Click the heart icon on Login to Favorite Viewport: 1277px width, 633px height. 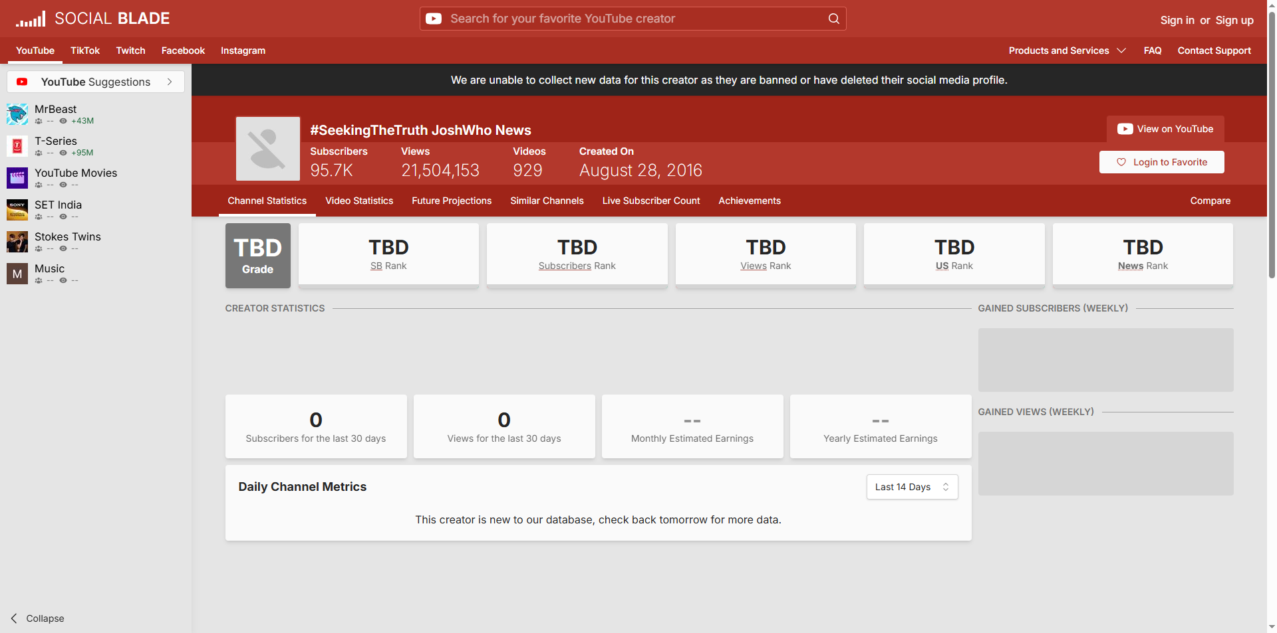point(1121,162)
